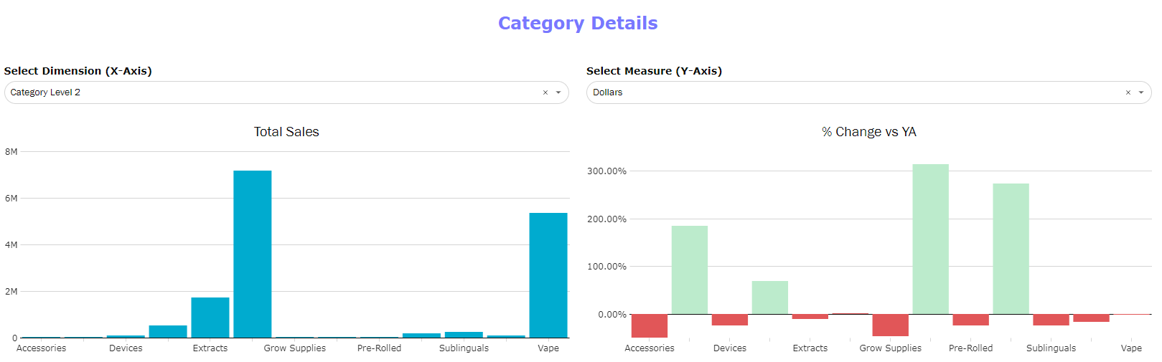Expand the Select Measure dropdown arrow
Image resolution: width=1162 pixels, height=362 pixels.
[x=1141, y=92]
